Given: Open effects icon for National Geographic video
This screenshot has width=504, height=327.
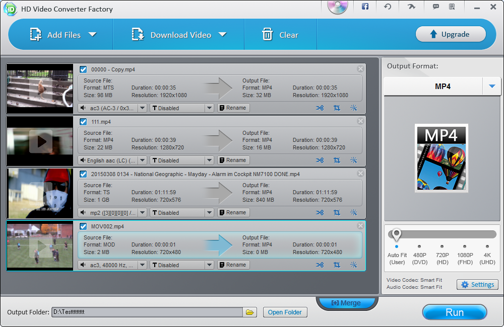Looking at the screenshot, I should pyautogui.click(x=354, y=212).
